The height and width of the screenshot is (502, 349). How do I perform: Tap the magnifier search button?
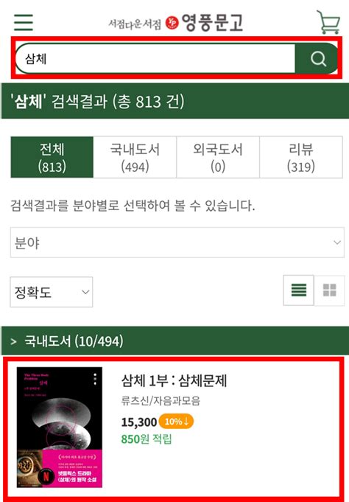coord(317,58)
